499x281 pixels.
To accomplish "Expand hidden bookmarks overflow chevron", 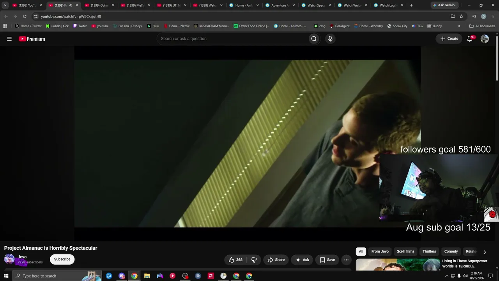I will 459,26.
